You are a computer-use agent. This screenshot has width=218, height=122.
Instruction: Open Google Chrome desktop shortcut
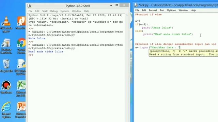pyautogui.click(x=21, y=46)
